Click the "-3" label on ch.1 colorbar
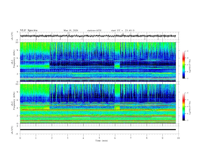 click(187, 51)
